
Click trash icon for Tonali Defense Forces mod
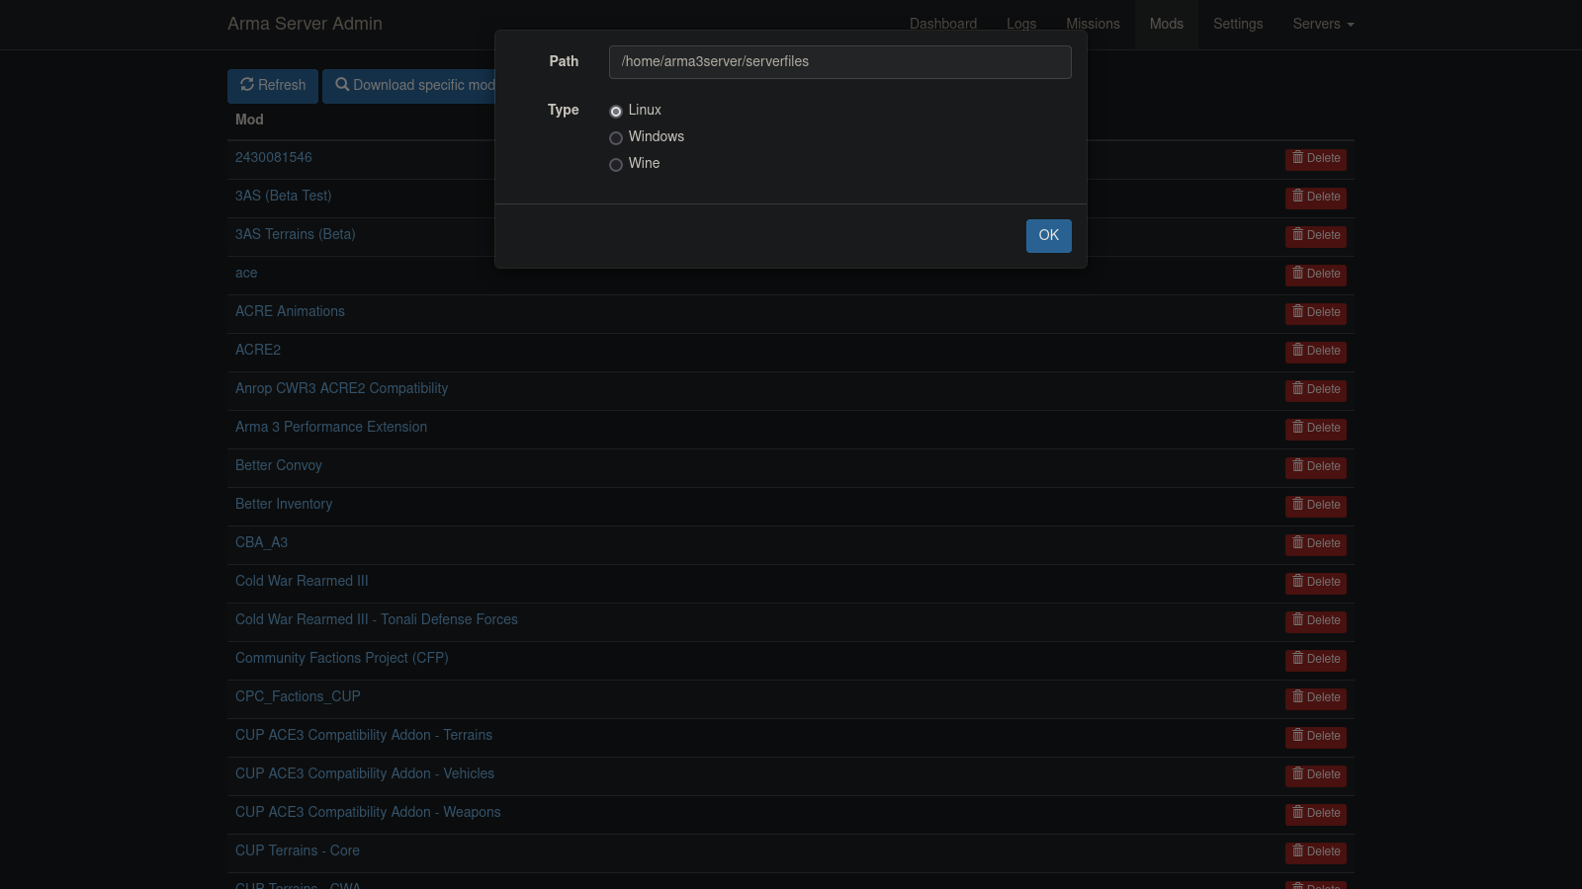(1297, 620)
